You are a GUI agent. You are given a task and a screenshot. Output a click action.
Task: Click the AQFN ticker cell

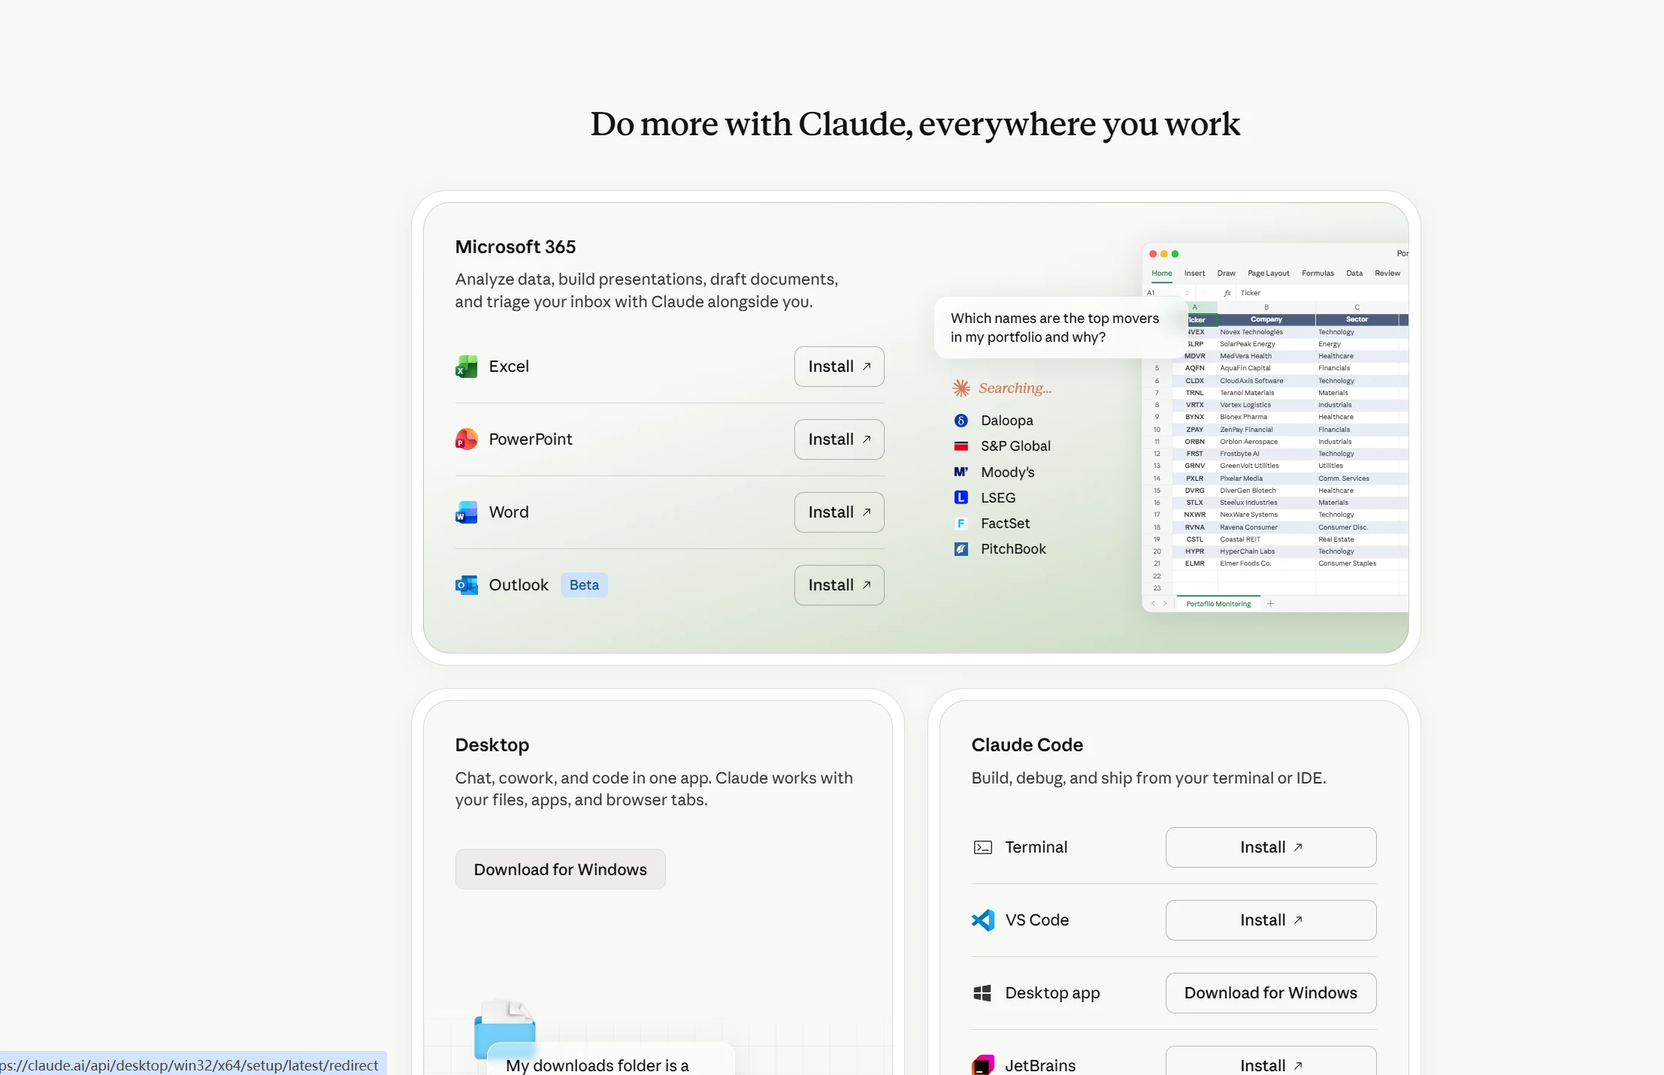pos(1194,369)
